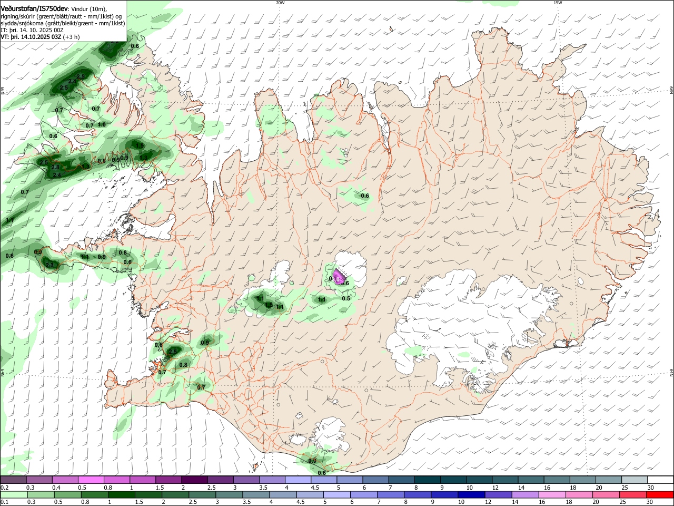Select the 25 red-pink rain legend swatch
Image resolution: width=674 pixels, height=506 pixels.
pos(633,494)
